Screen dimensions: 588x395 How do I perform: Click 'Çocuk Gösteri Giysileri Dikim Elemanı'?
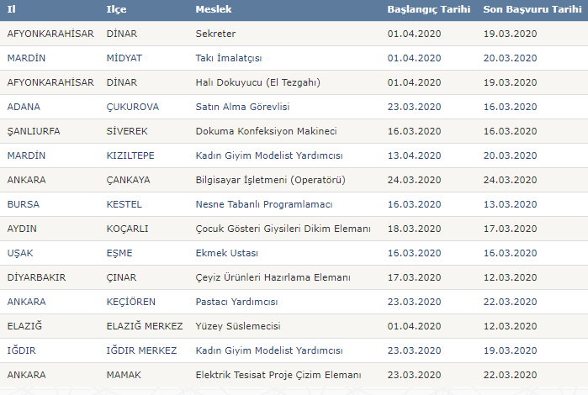pos(283,229)
